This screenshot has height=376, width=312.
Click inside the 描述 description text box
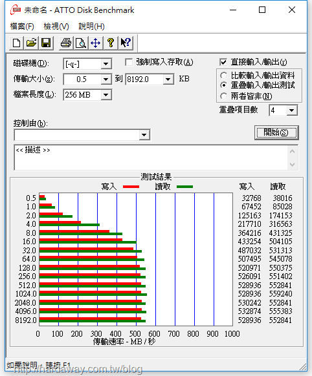pos(151,158)
